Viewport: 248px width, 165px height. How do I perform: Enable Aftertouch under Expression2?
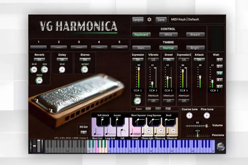pos(184,101)
